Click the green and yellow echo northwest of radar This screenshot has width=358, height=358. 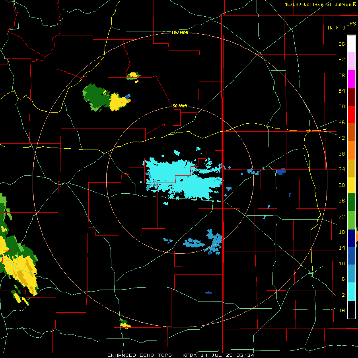(x=106, y=98)
